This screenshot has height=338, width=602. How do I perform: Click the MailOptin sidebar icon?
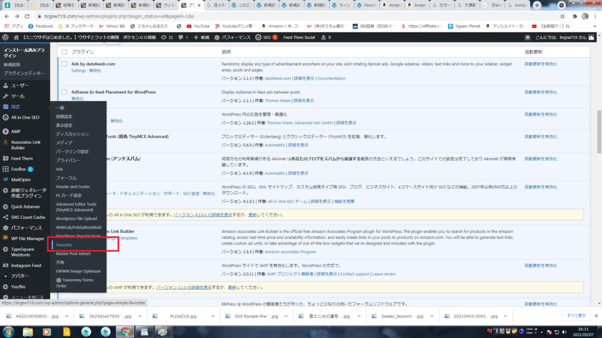(6, 180)
